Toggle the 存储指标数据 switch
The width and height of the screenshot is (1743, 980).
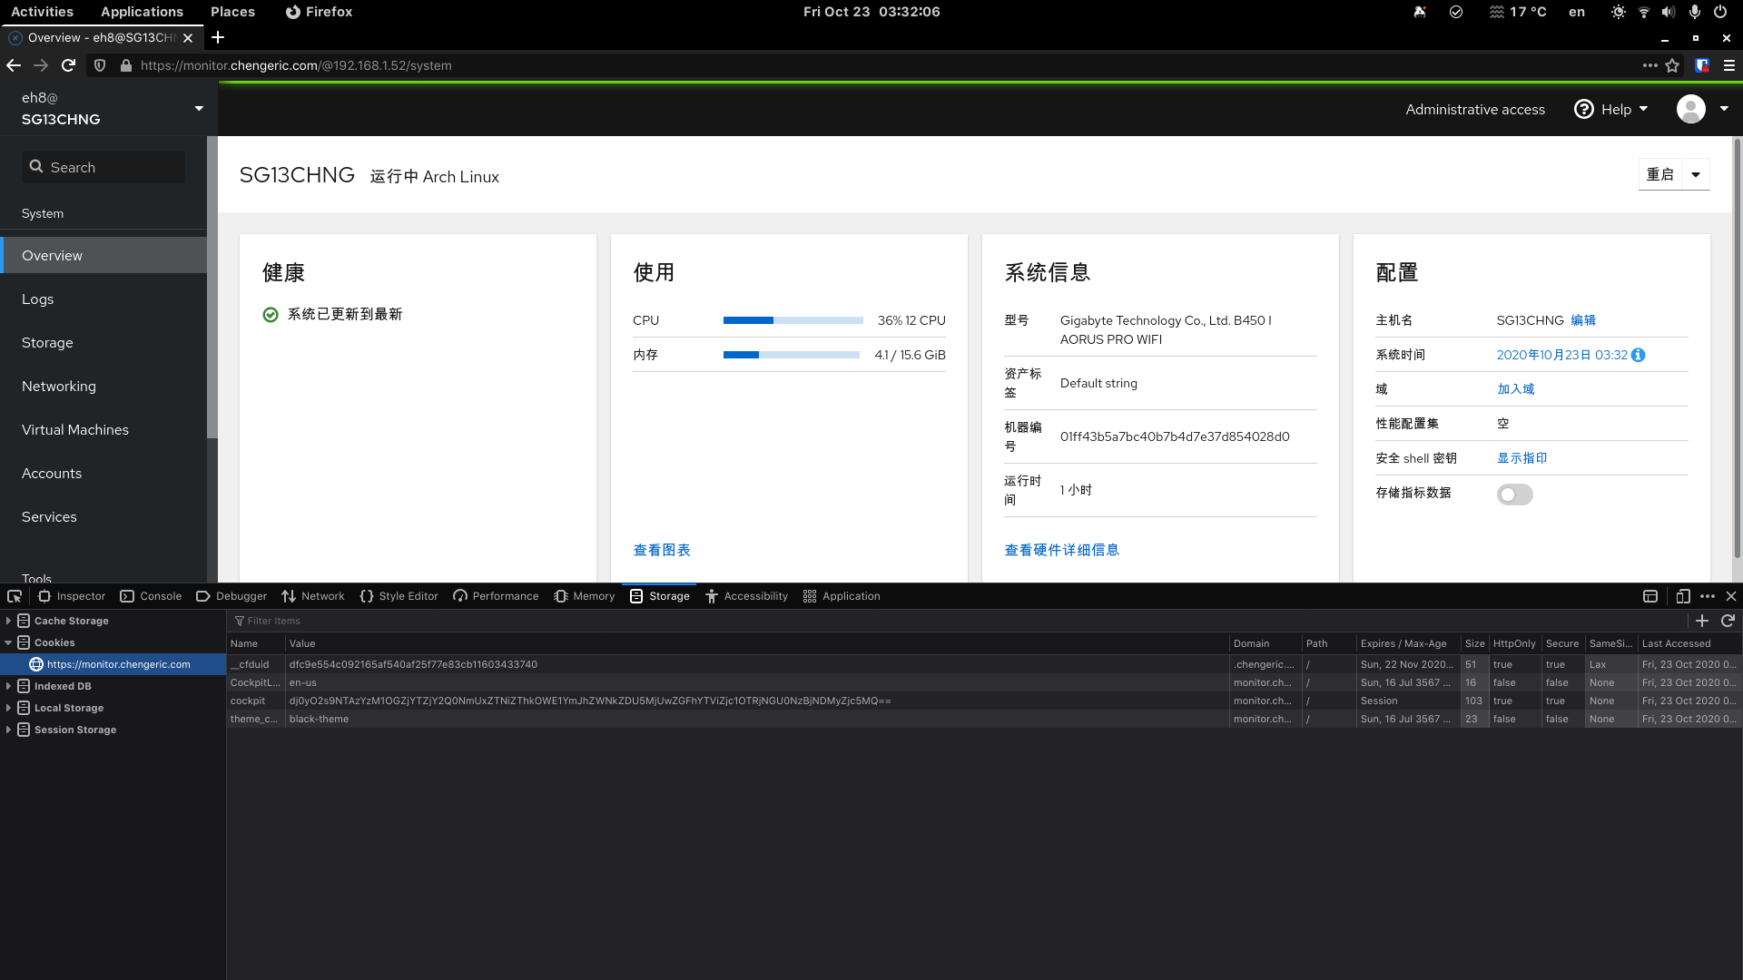(x=1514, y=495)
